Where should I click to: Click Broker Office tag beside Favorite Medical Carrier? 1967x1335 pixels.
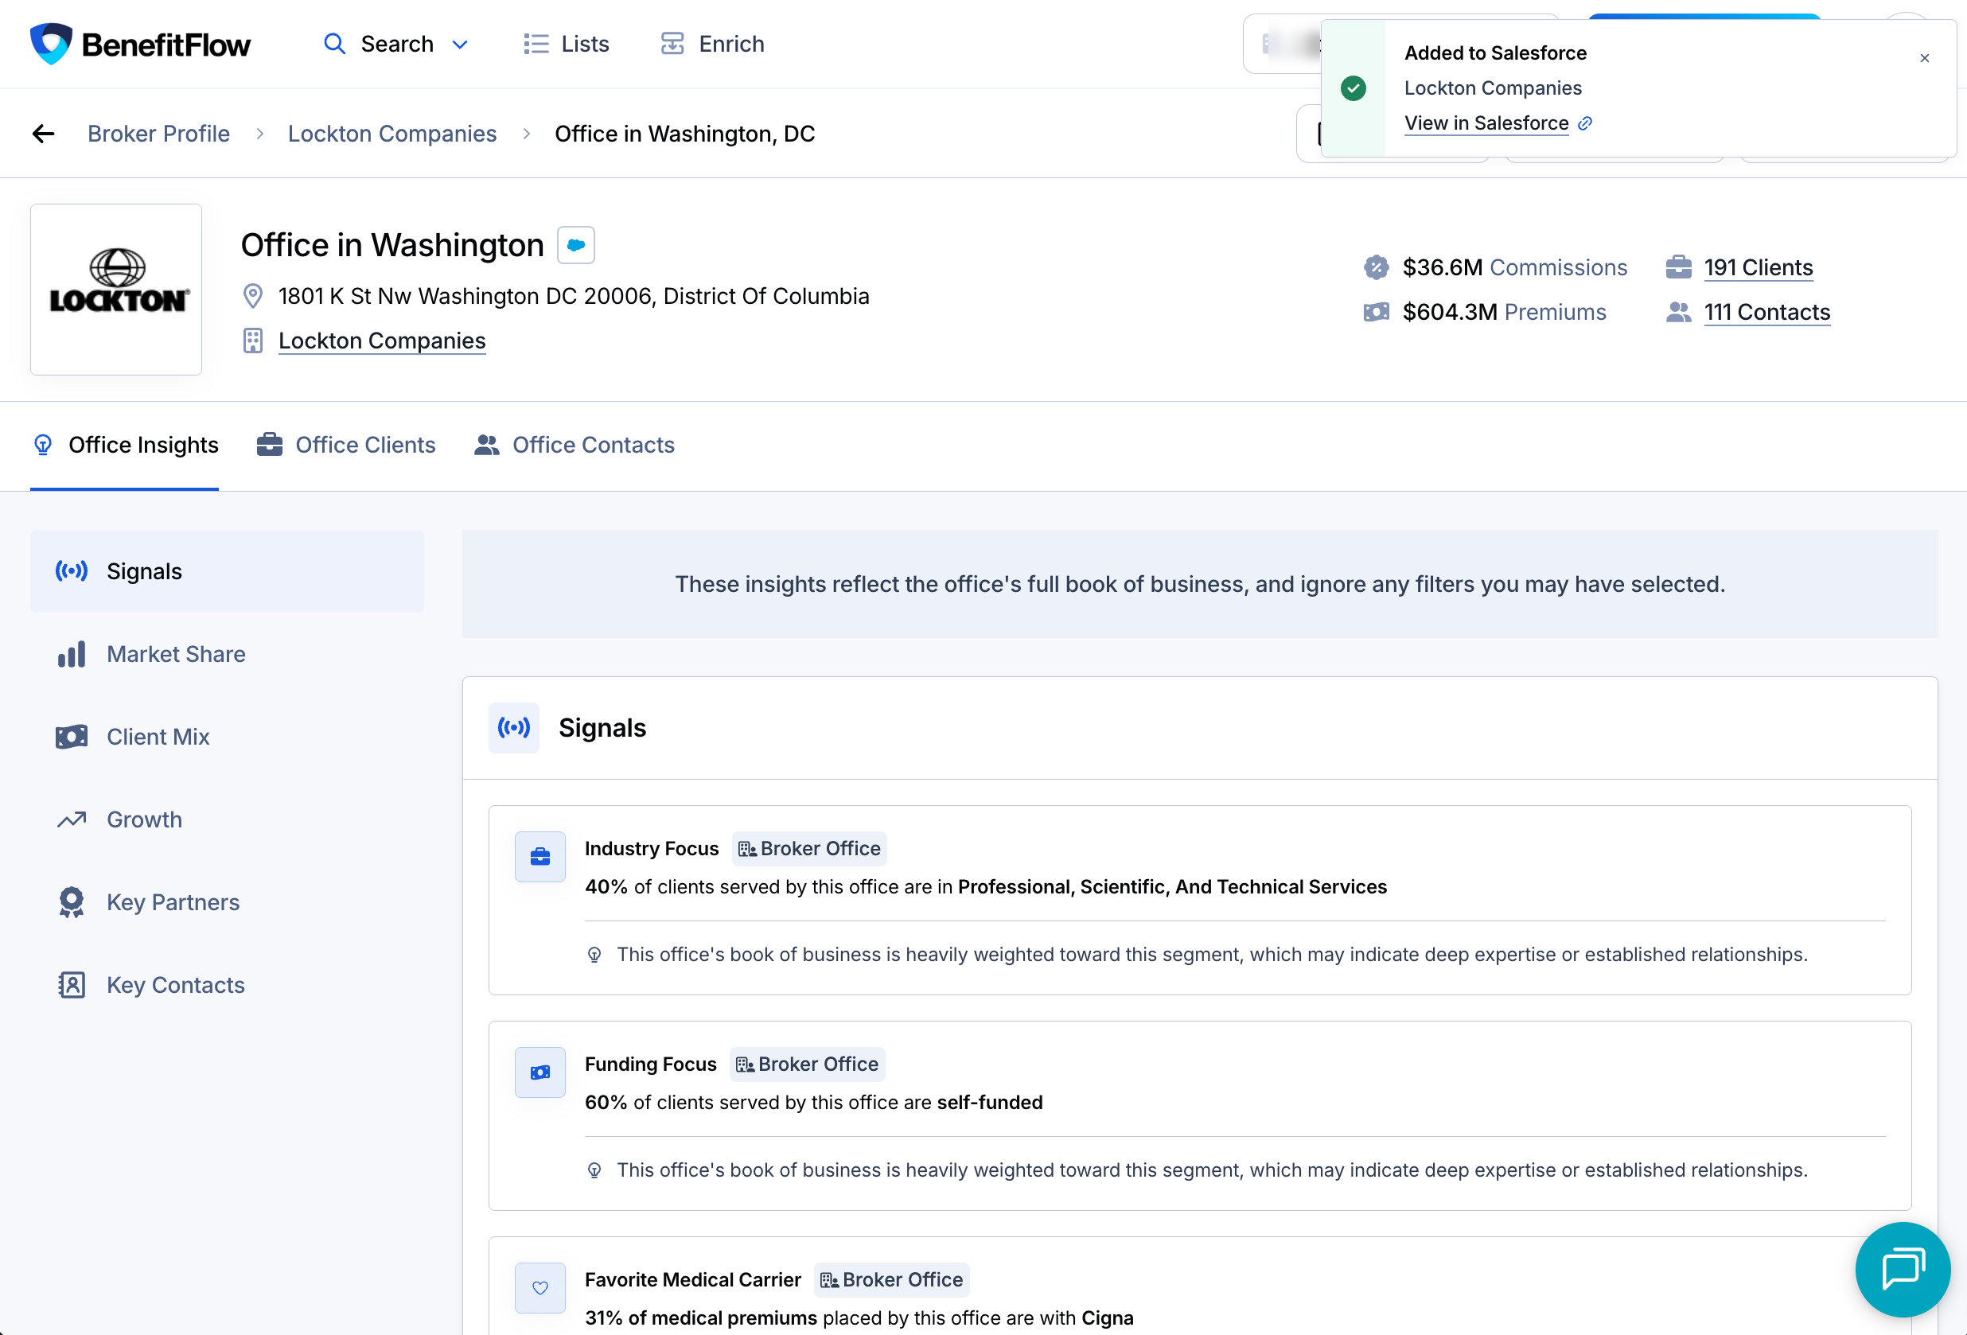891,1280
